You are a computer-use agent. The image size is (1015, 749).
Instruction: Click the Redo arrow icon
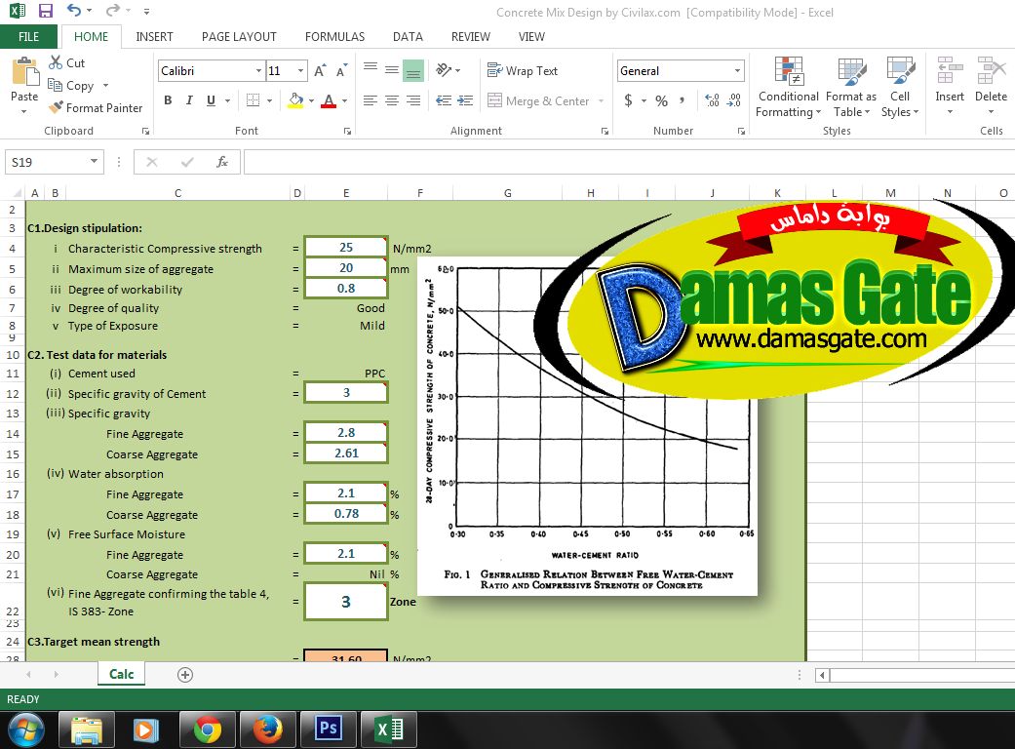point(113,11)
